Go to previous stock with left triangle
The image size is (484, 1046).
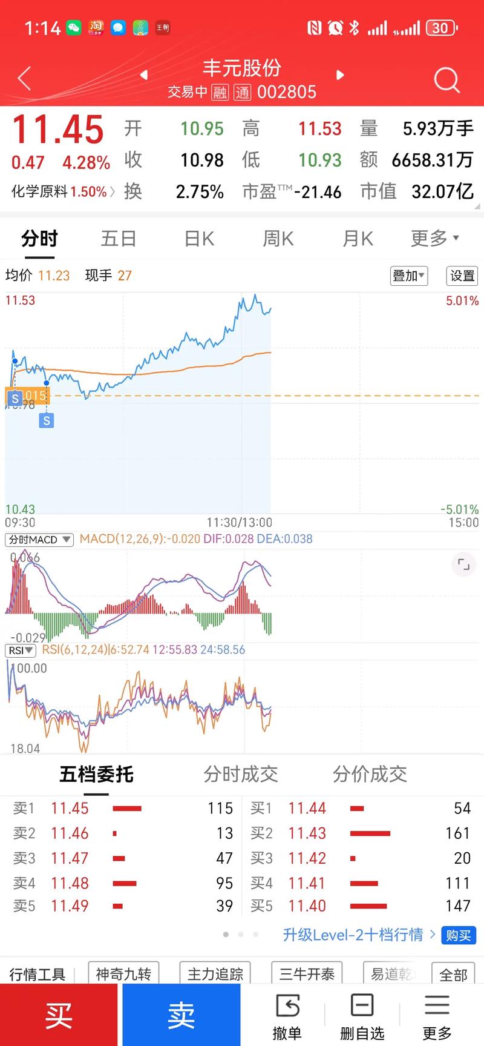pos(144,75)
